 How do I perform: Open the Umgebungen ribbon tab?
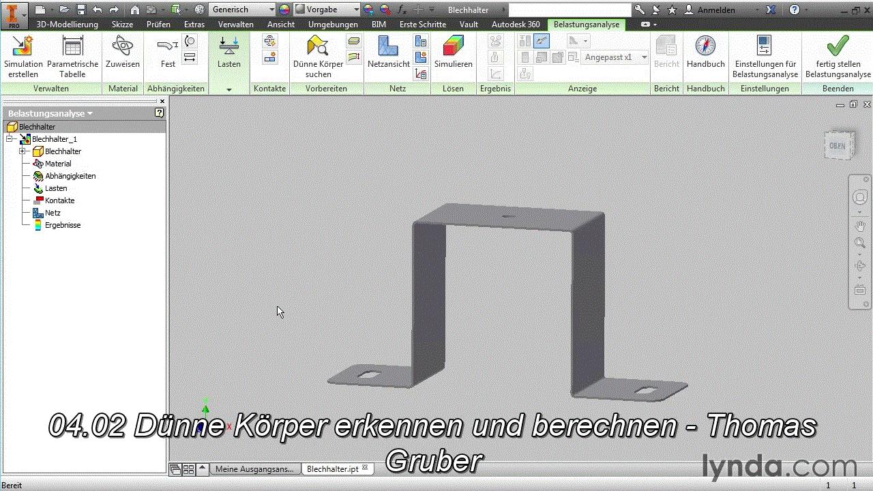(x=333, y=25)
